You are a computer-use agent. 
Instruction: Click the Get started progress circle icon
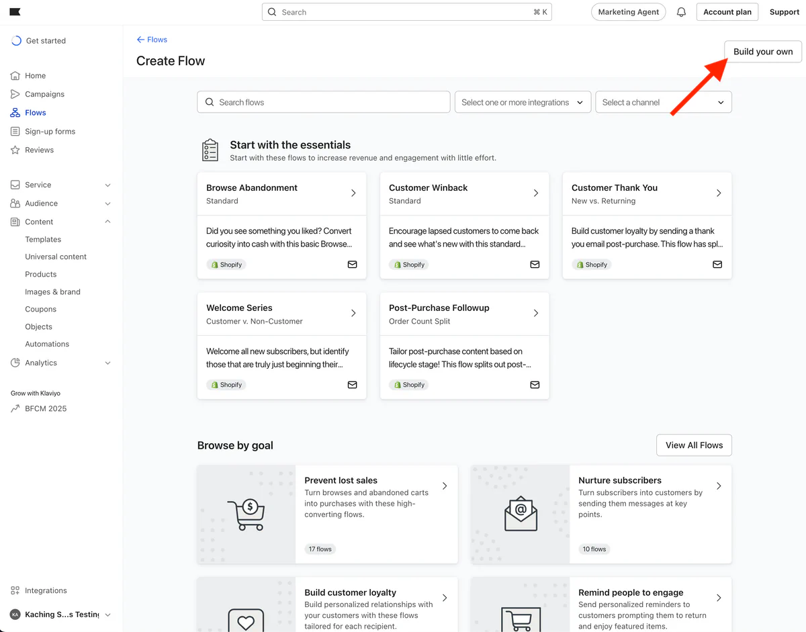pyautogui.click(x=16, y=41)
